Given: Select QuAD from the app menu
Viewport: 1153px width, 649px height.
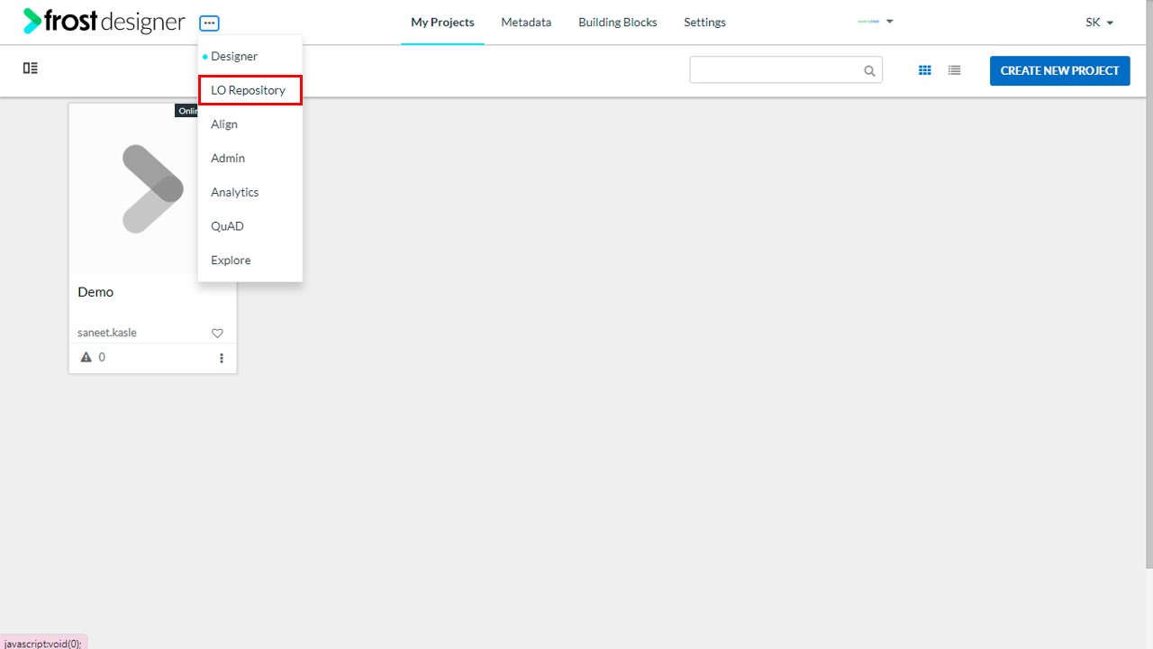Looking at the screenshot, I should point(227,226).
